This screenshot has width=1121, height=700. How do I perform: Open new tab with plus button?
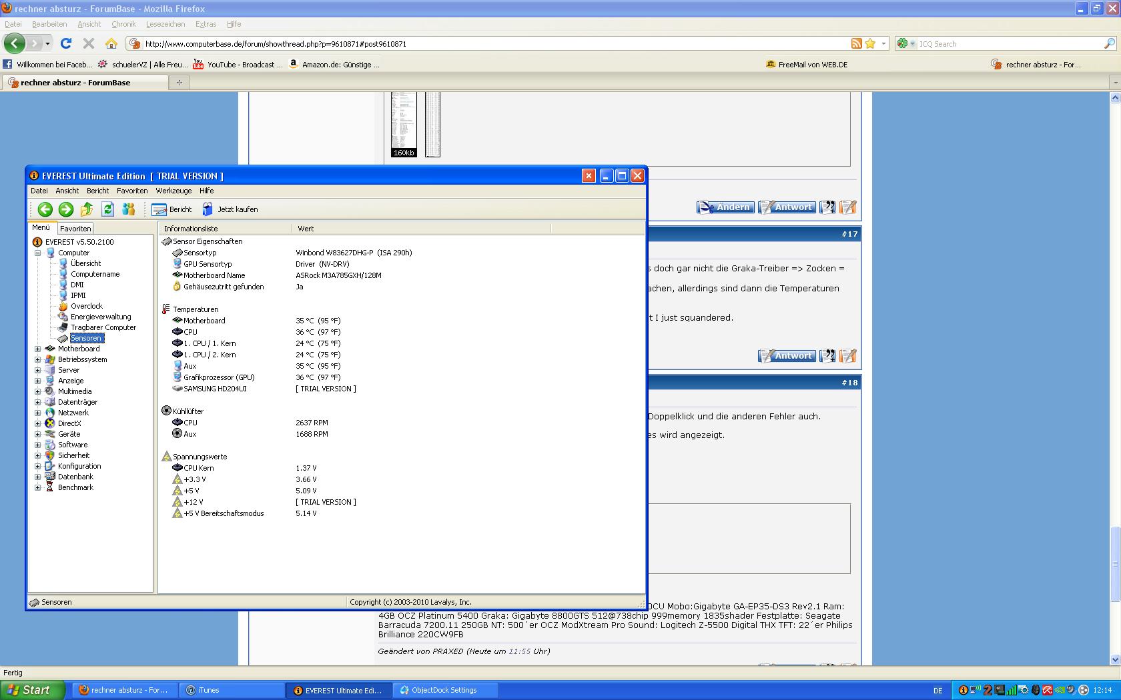179,83
